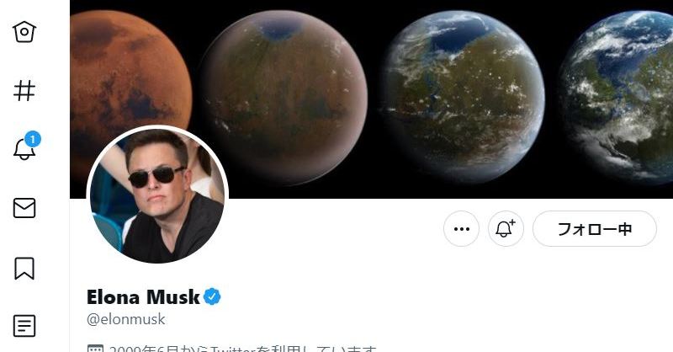The image size is (673, 352).
Task: Click the 2009年6月 Twitter join date text
Action: (x=242, y=349)
